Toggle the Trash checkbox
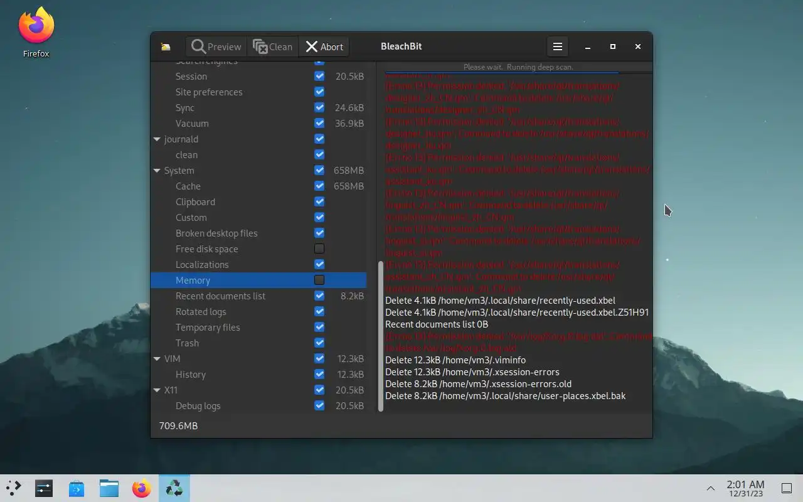 coord(319,343)
